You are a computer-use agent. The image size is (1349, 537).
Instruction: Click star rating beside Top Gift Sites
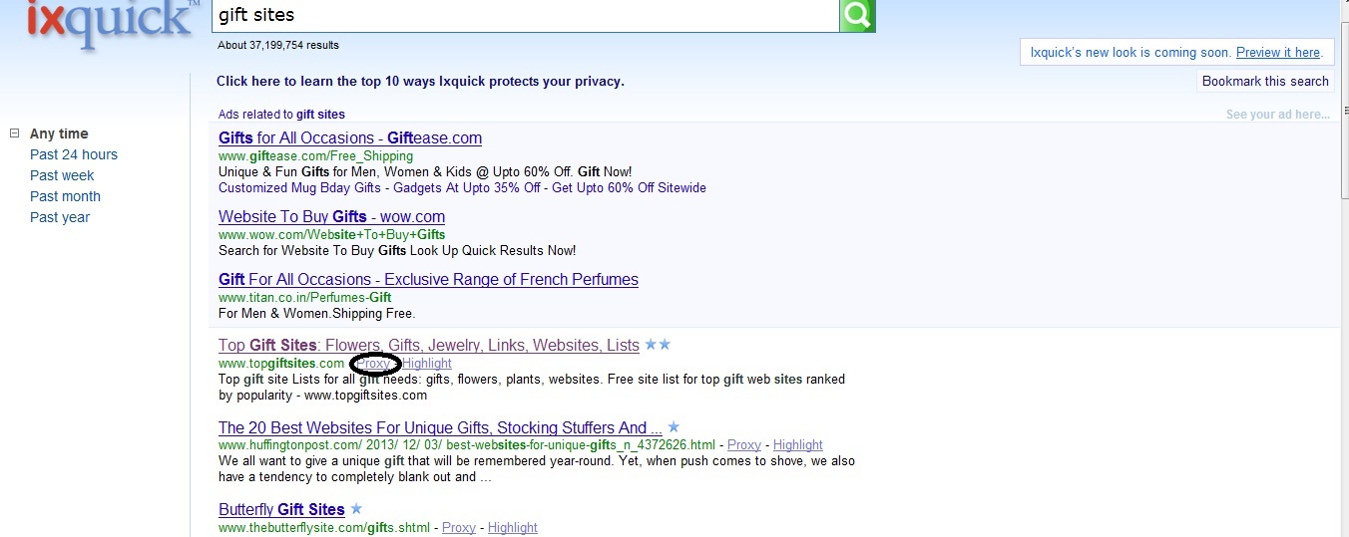pos(658,345)
